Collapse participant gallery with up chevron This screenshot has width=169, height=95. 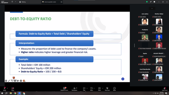(x=152, y=8)
